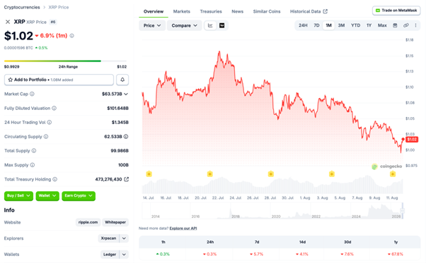The height and width of the screenshot is (263, 426).
Task: Copy the chart link icon
Action: click(406, 25)
